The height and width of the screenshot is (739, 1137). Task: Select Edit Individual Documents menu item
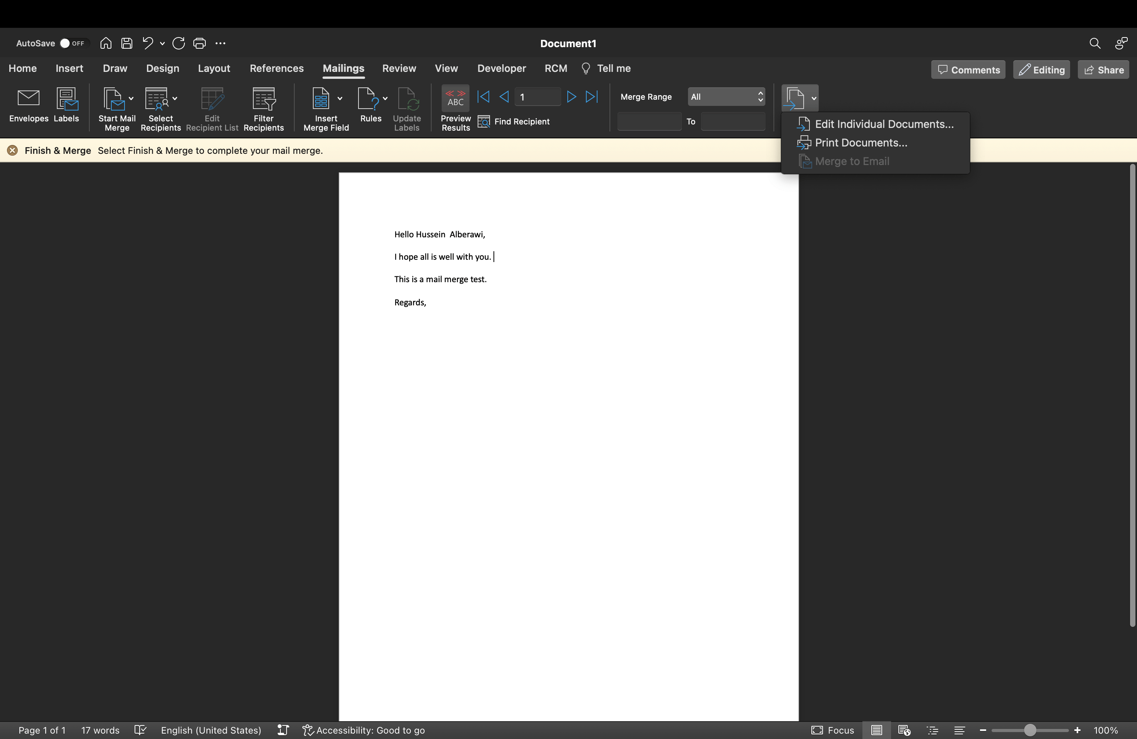point(883,124)
